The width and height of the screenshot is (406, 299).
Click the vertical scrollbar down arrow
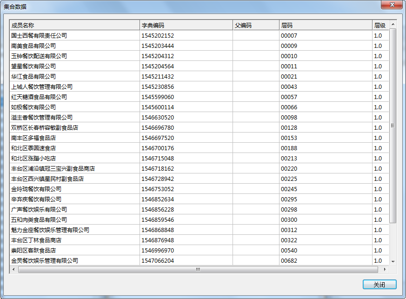393,262
